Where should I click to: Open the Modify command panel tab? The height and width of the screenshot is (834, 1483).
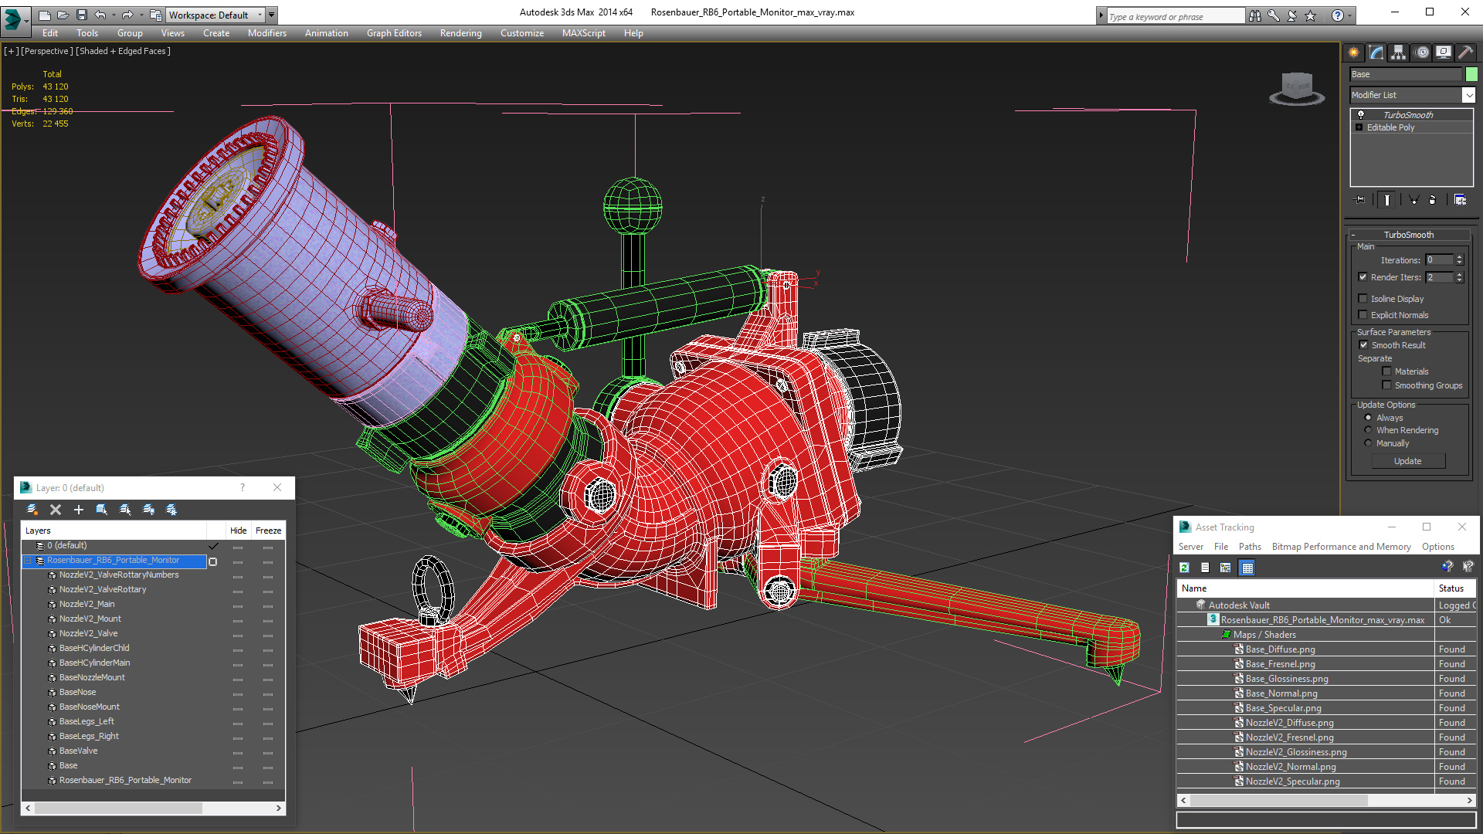[1376, 53]
